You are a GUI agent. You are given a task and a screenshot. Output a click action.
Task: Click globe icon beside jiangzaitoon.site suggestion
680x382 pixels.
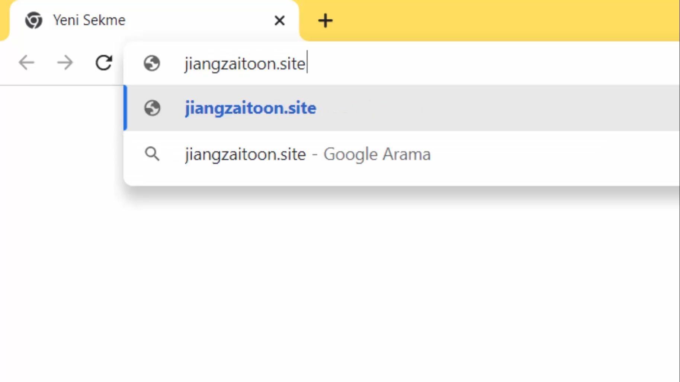click(x=152, y=108)
